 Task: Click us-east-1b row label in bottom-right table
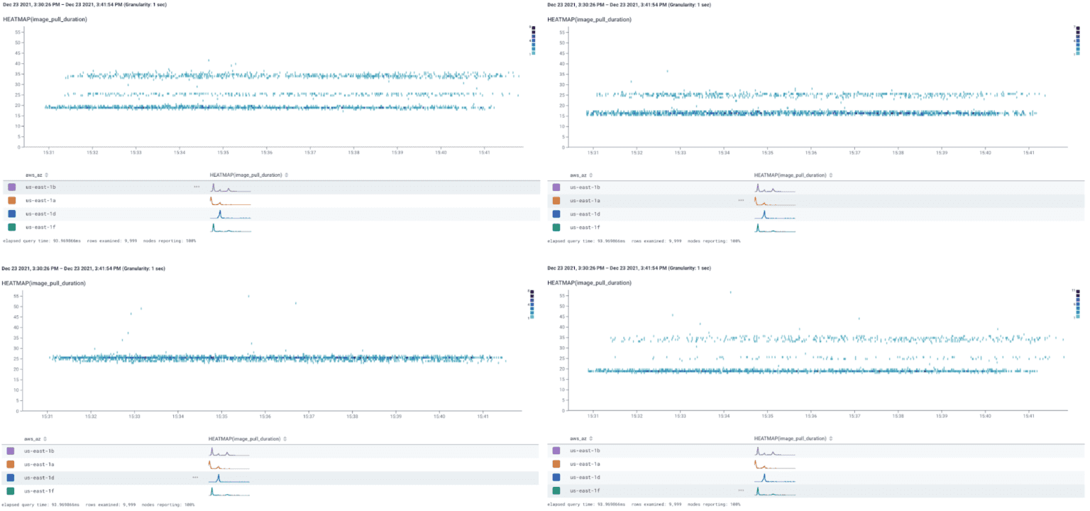click(x=585, y=451)
